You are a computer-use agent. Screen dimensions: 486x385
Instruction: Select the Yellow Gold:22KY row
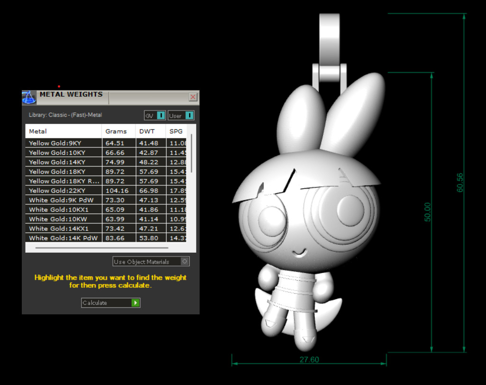click(106, 191)
